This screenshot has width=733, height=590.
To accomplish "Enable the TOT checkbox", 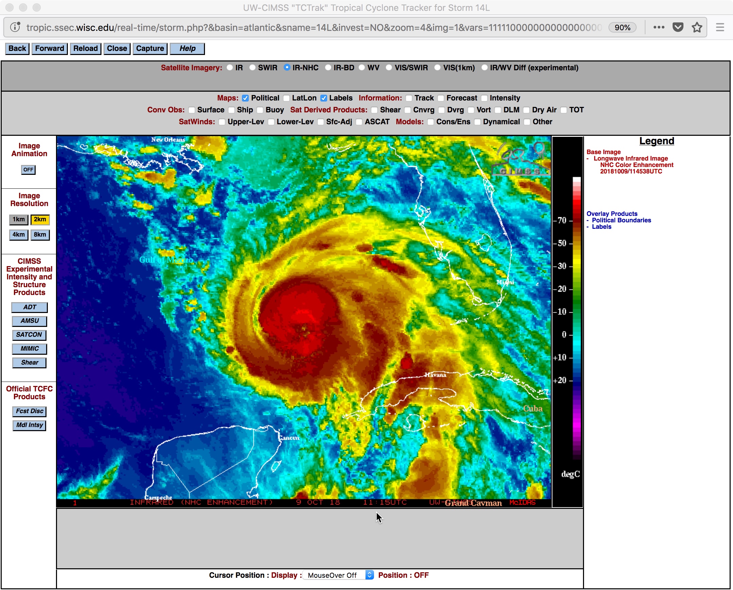I will tap(563, 110).
